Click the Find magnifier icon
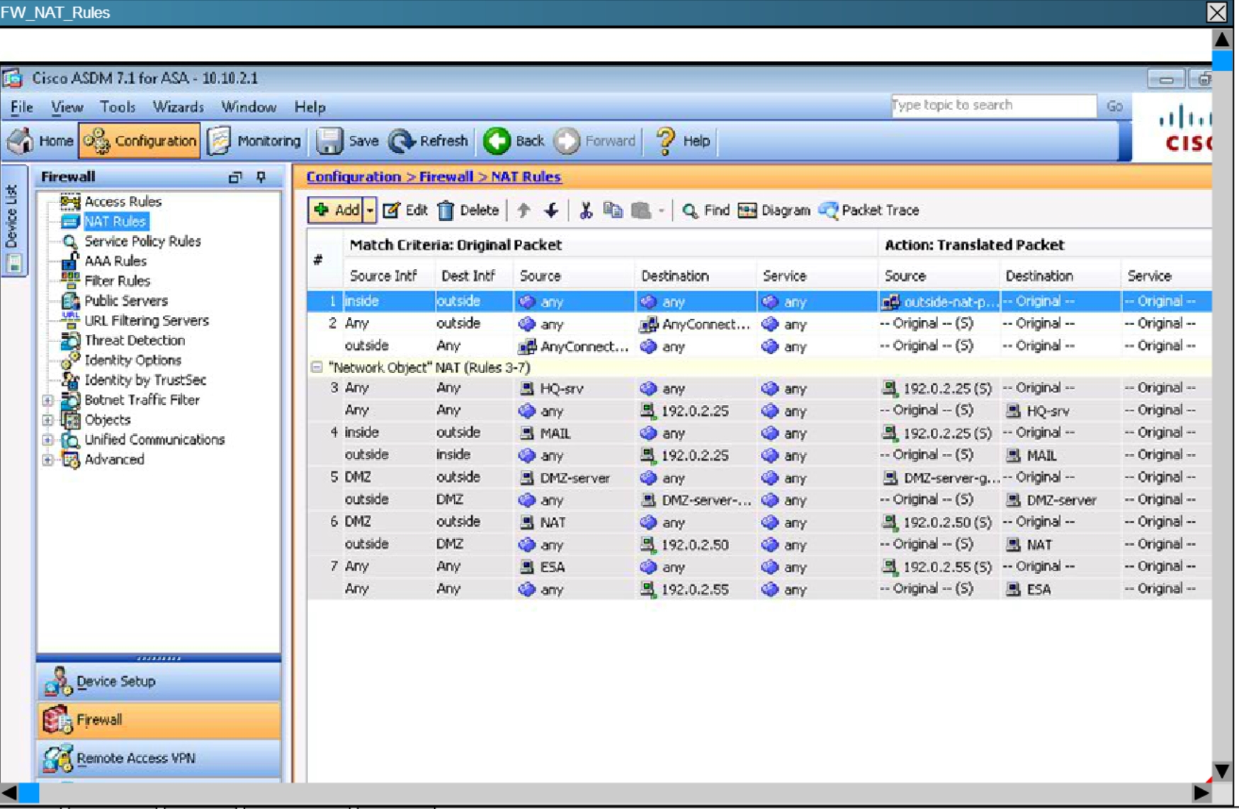Viewport: 1239px width, 809px height. click(690, 210)
